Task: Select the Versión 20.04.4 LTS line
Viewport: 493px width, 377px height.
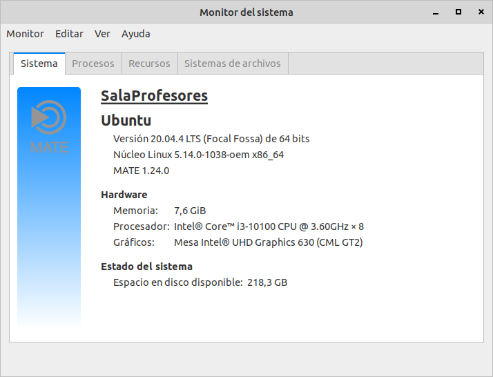Action: (x=211, y=139)
